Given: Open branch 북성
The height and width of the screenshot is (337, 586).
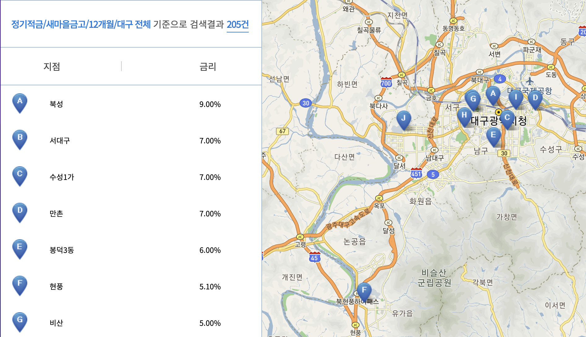Looking at the screenshot, I should click(x=56, y=104).
